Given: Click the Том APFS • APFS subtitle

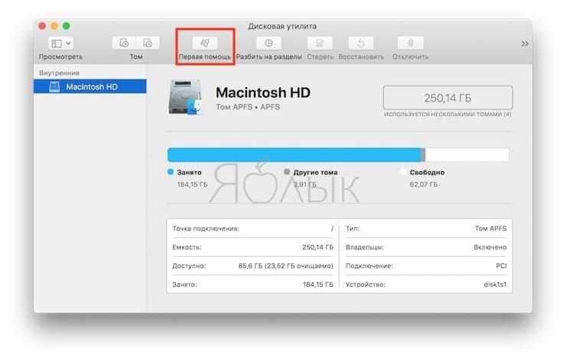Looking at the screenshot, I should pos(248,107).
